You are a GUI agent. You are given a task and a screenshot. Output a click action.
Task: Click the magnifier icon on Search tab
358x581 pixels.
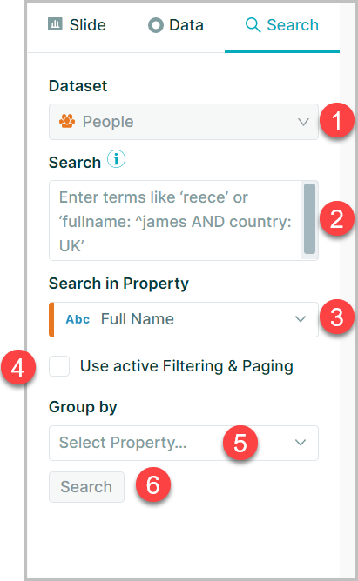pos(253,25)
